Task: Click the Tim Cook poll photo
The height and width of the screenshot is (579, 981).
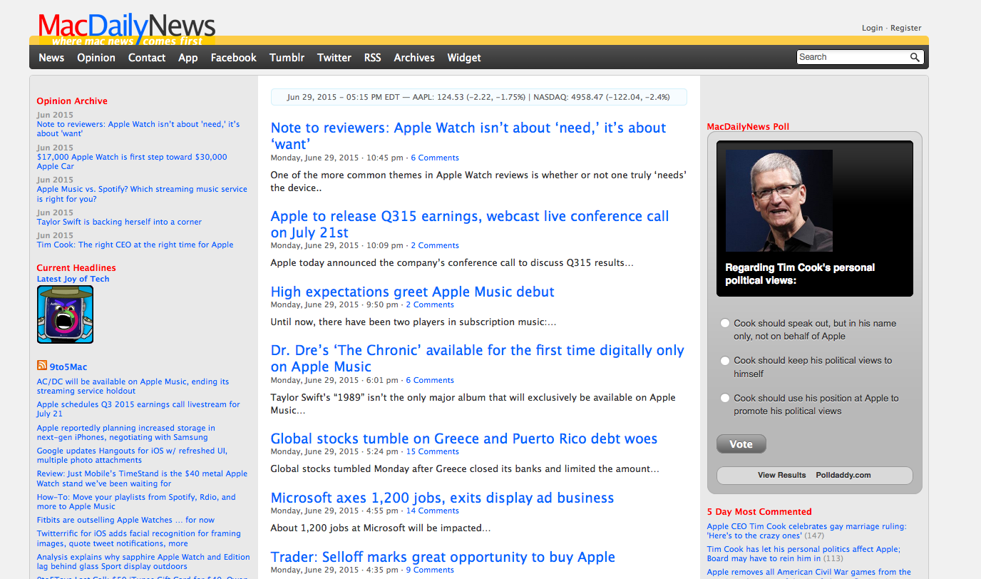Action: (x=779, y=200)
